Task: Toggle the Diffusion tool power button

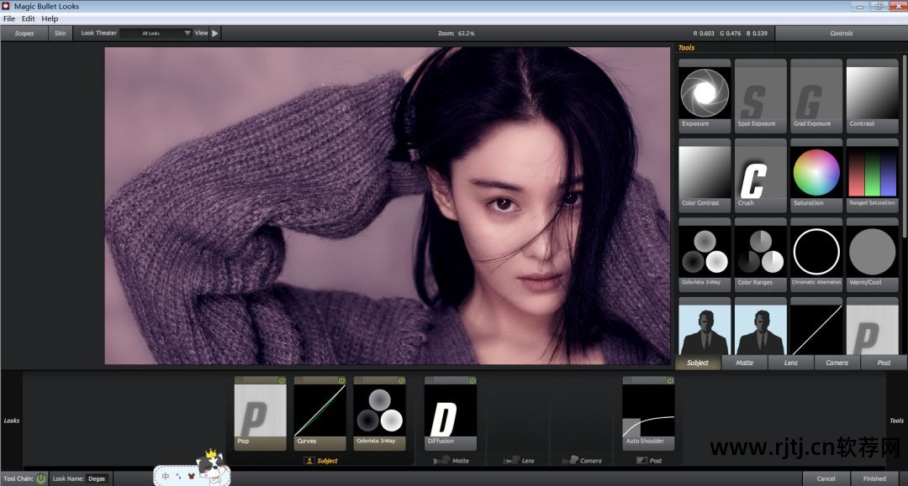Action: pos(472,380)
